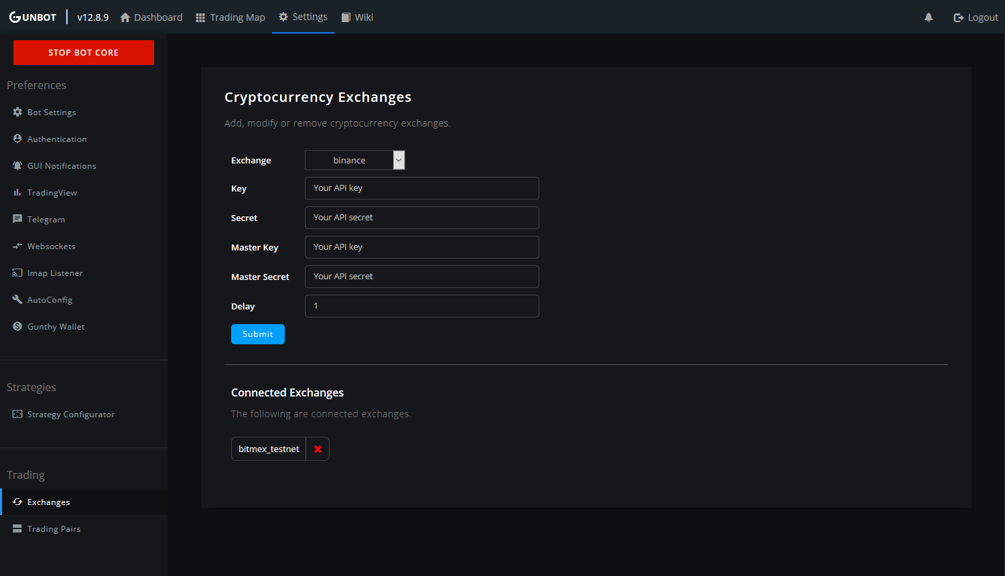Click the STOP BOT CORE button
1005x576 pixels.
coord(84,52)
